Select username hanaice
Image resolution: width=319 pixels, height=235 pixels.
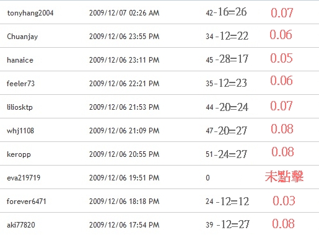click(x=20, y=60)
